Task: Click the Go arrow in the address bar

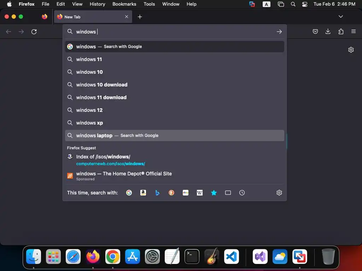Action: pyautogui.click(x=279, y=31)
